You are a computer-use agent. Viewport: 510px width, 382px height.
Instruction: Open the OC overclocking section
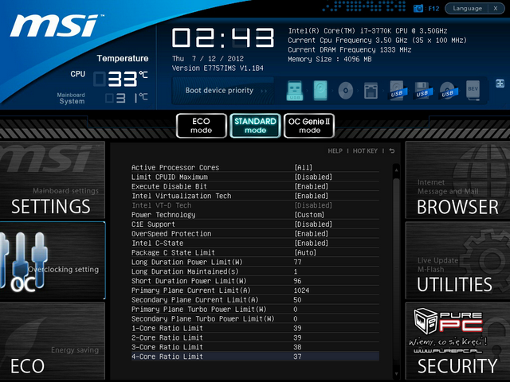click(x=53, y=260)
